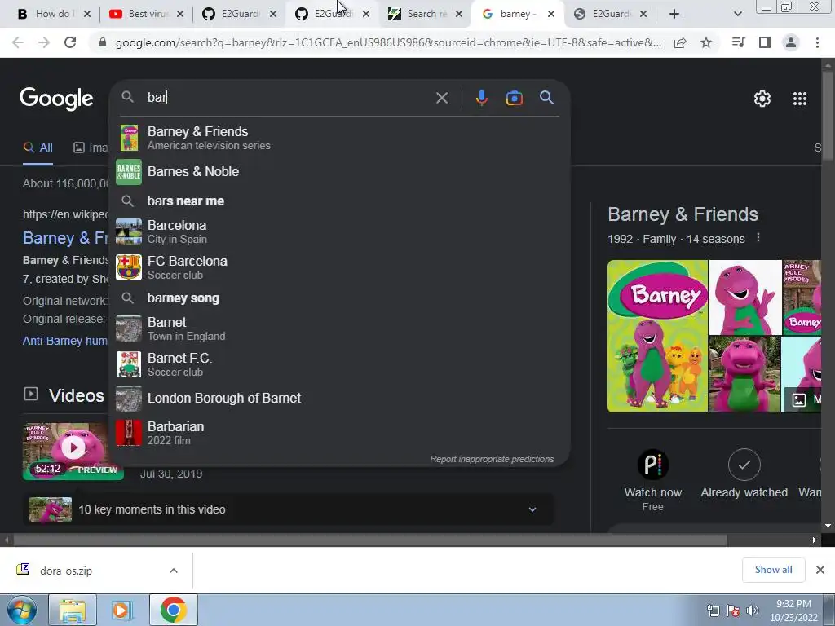Click Chrome taskbar icon
This screenshot has height=626, width=835.
173,610
